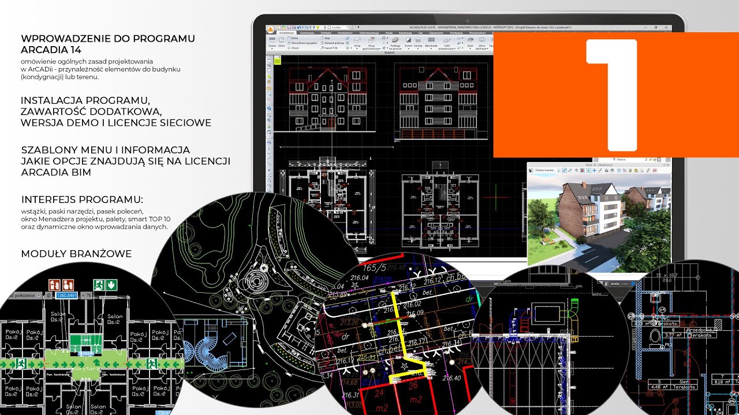Click the magnifier zoom icon in left toolbar
This screenshot has height=415, width=739.
coord(269,115)
